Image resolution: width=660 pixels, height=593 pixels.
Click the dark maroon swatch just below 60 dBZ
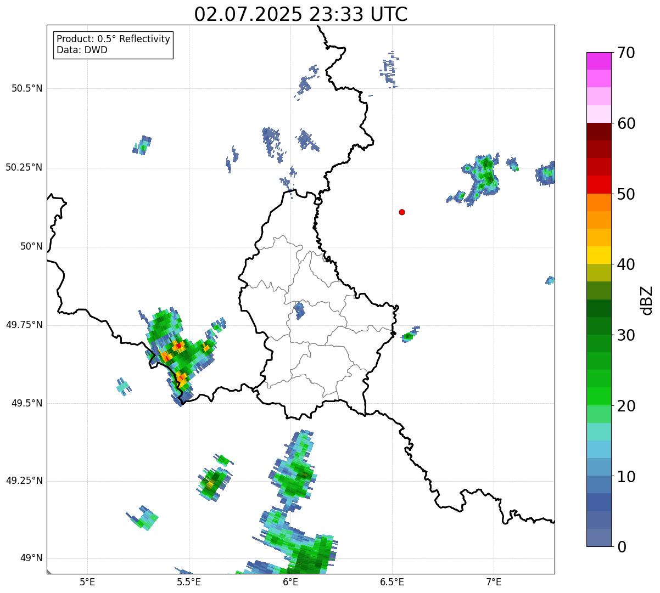point(599,132)
